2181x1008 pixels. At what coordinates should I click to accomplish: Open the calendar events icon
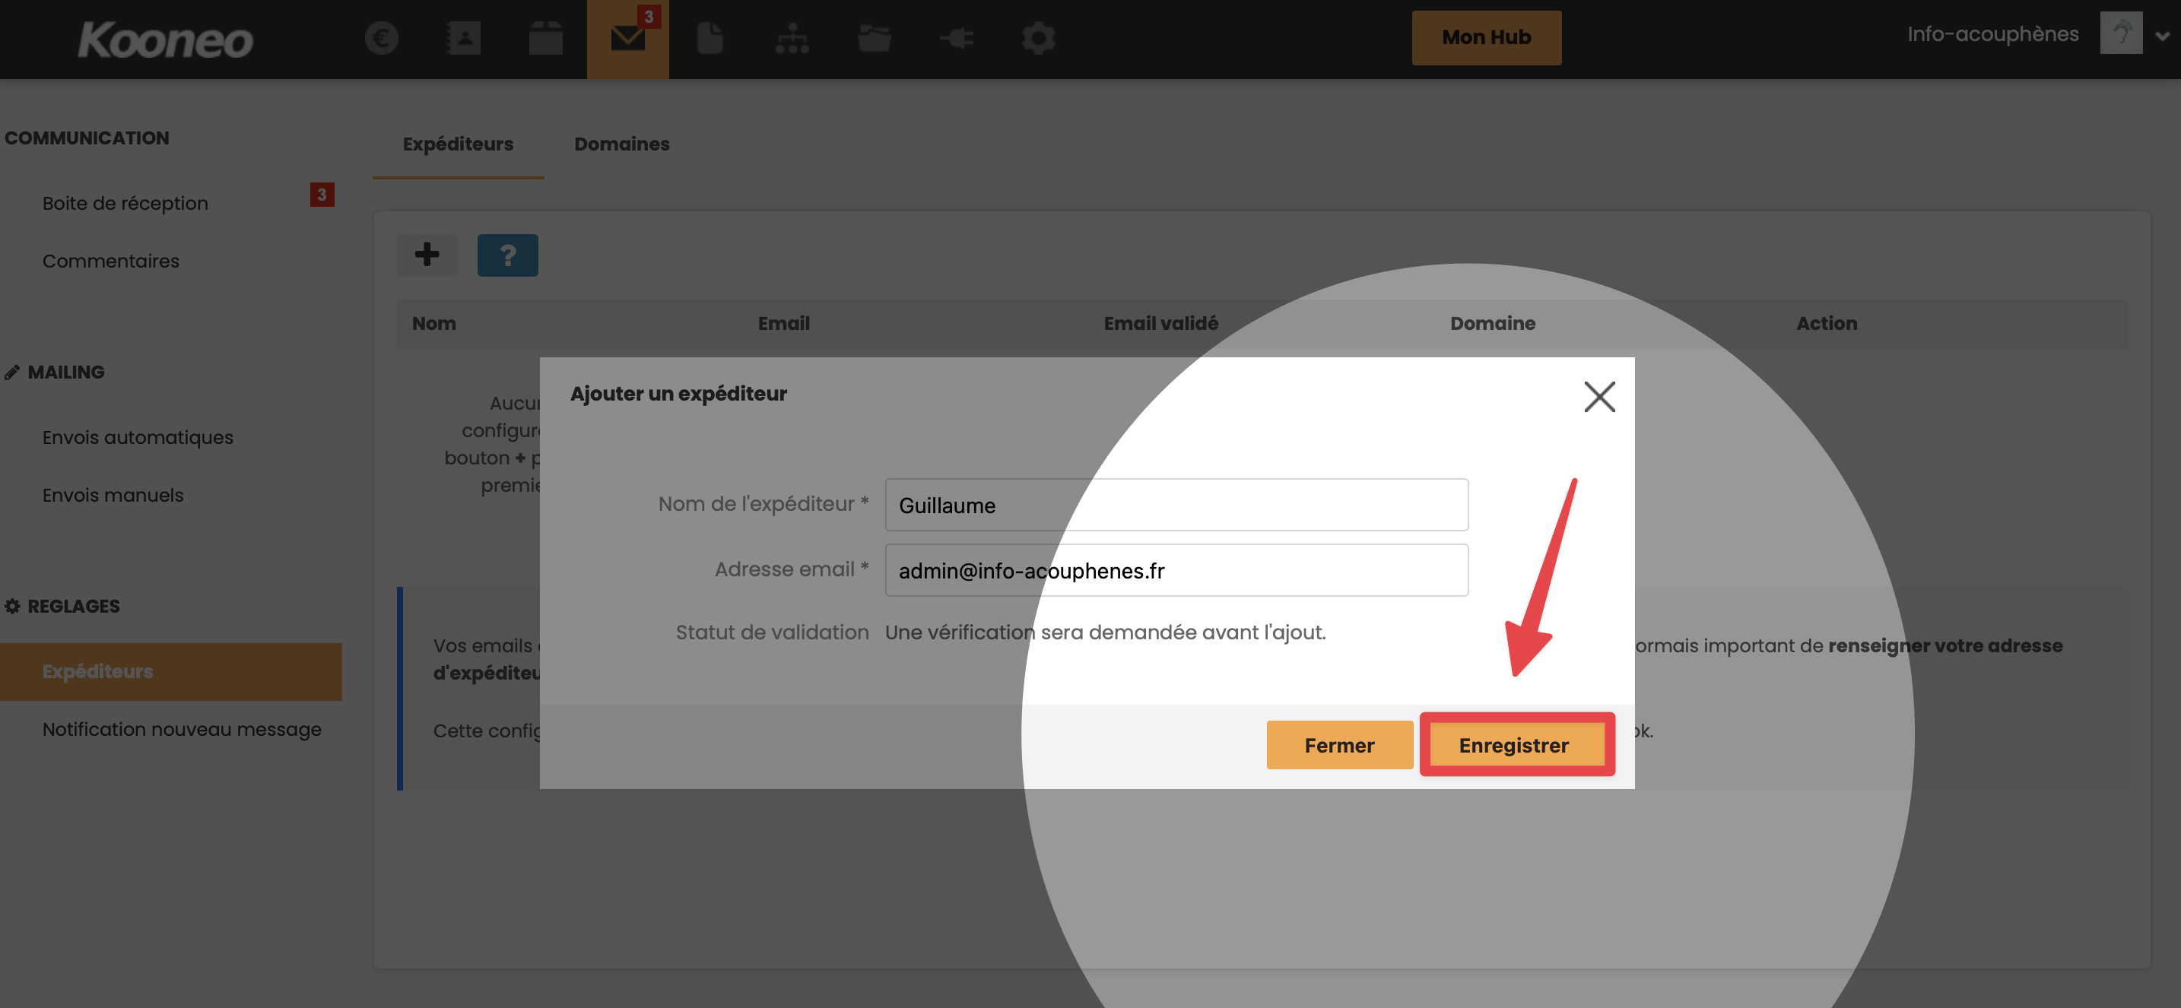(546, 38)
